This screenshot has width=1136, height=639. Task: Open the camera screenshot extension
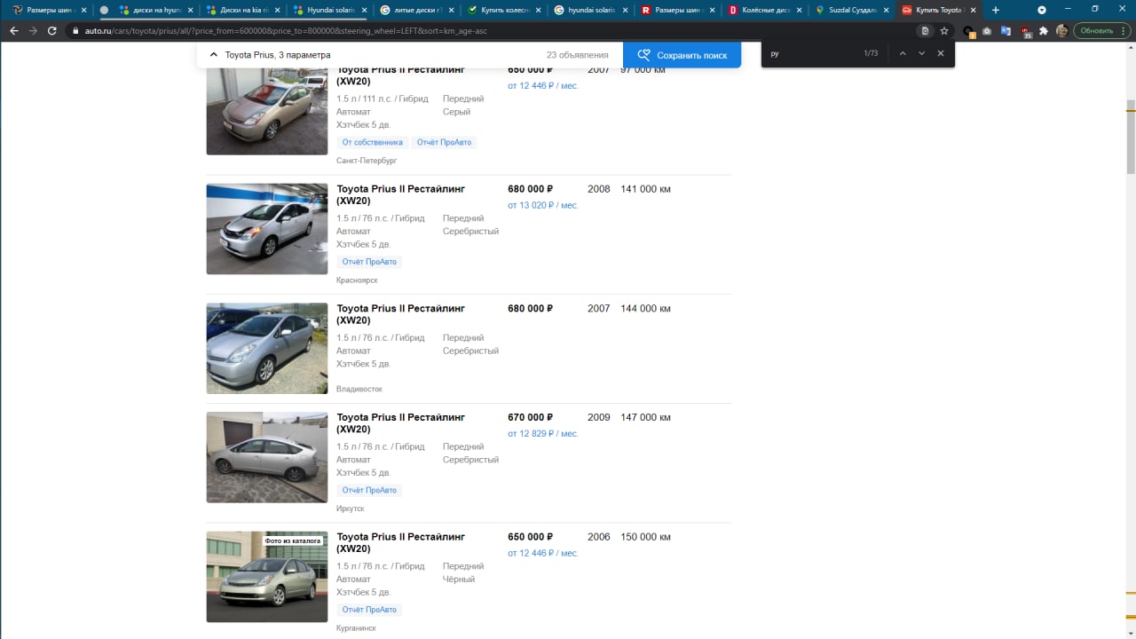987,30
